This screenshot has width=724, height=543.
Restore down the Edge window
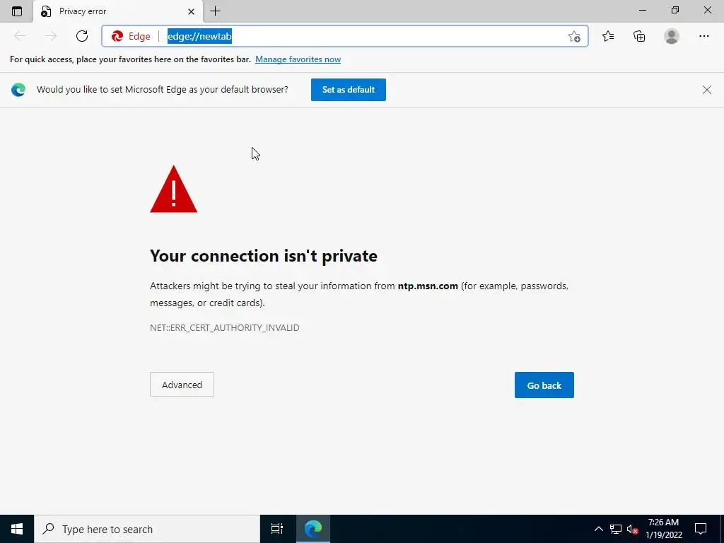tap(675, 11)
